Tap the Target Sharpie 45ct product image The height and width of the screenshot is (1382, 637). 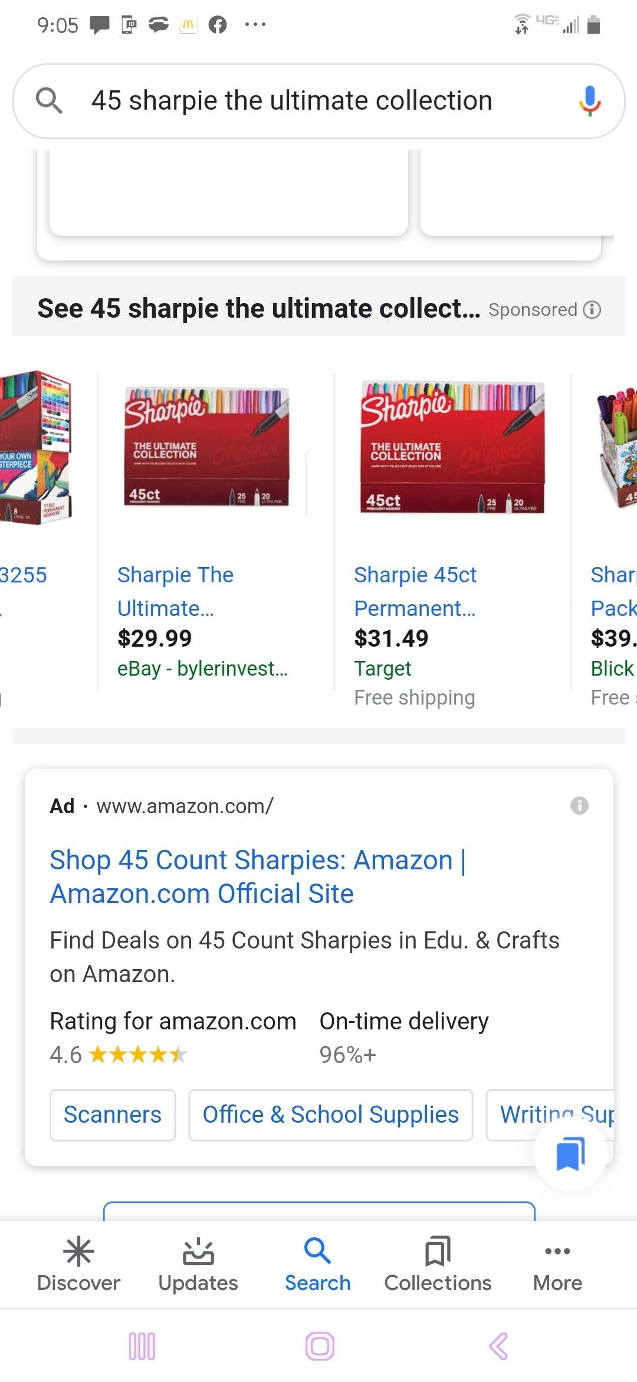coord(452,447)
